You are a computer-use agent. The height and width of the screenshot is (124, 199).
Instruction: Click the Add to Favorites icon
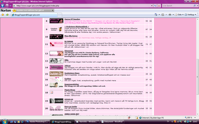[7, 15]
